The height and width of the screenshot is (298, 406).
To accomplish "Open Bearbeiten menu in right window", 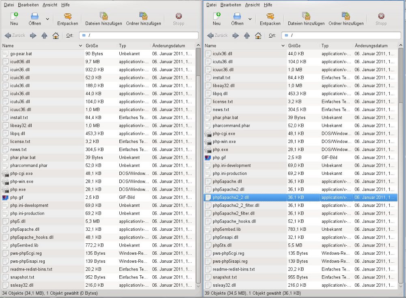I will [231, 4].
